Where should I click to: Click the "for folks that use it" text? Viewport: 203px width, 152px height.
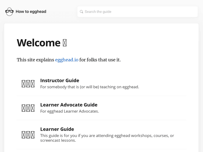tap(100, 60)
